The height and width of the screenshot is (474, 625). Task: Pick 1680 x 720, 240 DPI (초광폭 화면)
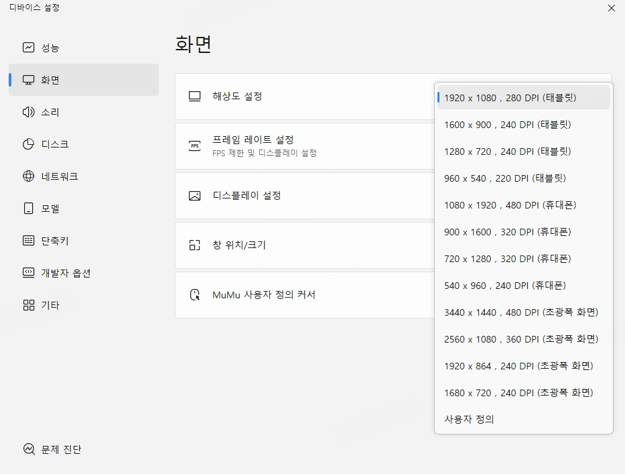tap(524, 393)
